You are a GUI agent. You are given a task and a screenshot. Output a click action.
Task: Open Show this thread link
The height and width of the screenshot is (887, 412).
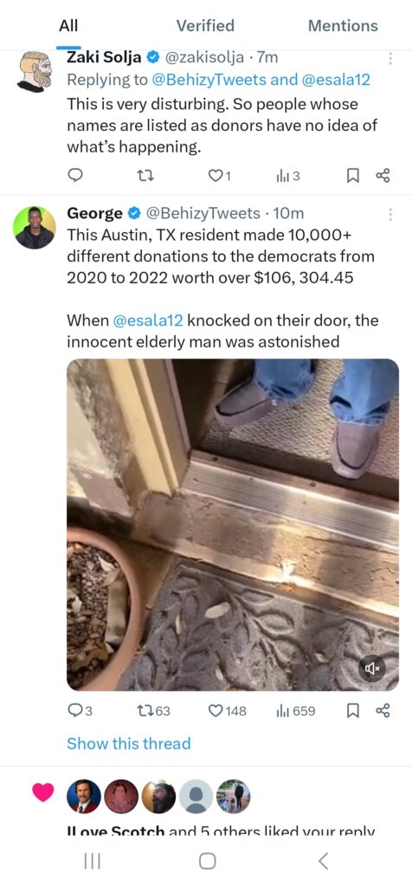point(129,743)
